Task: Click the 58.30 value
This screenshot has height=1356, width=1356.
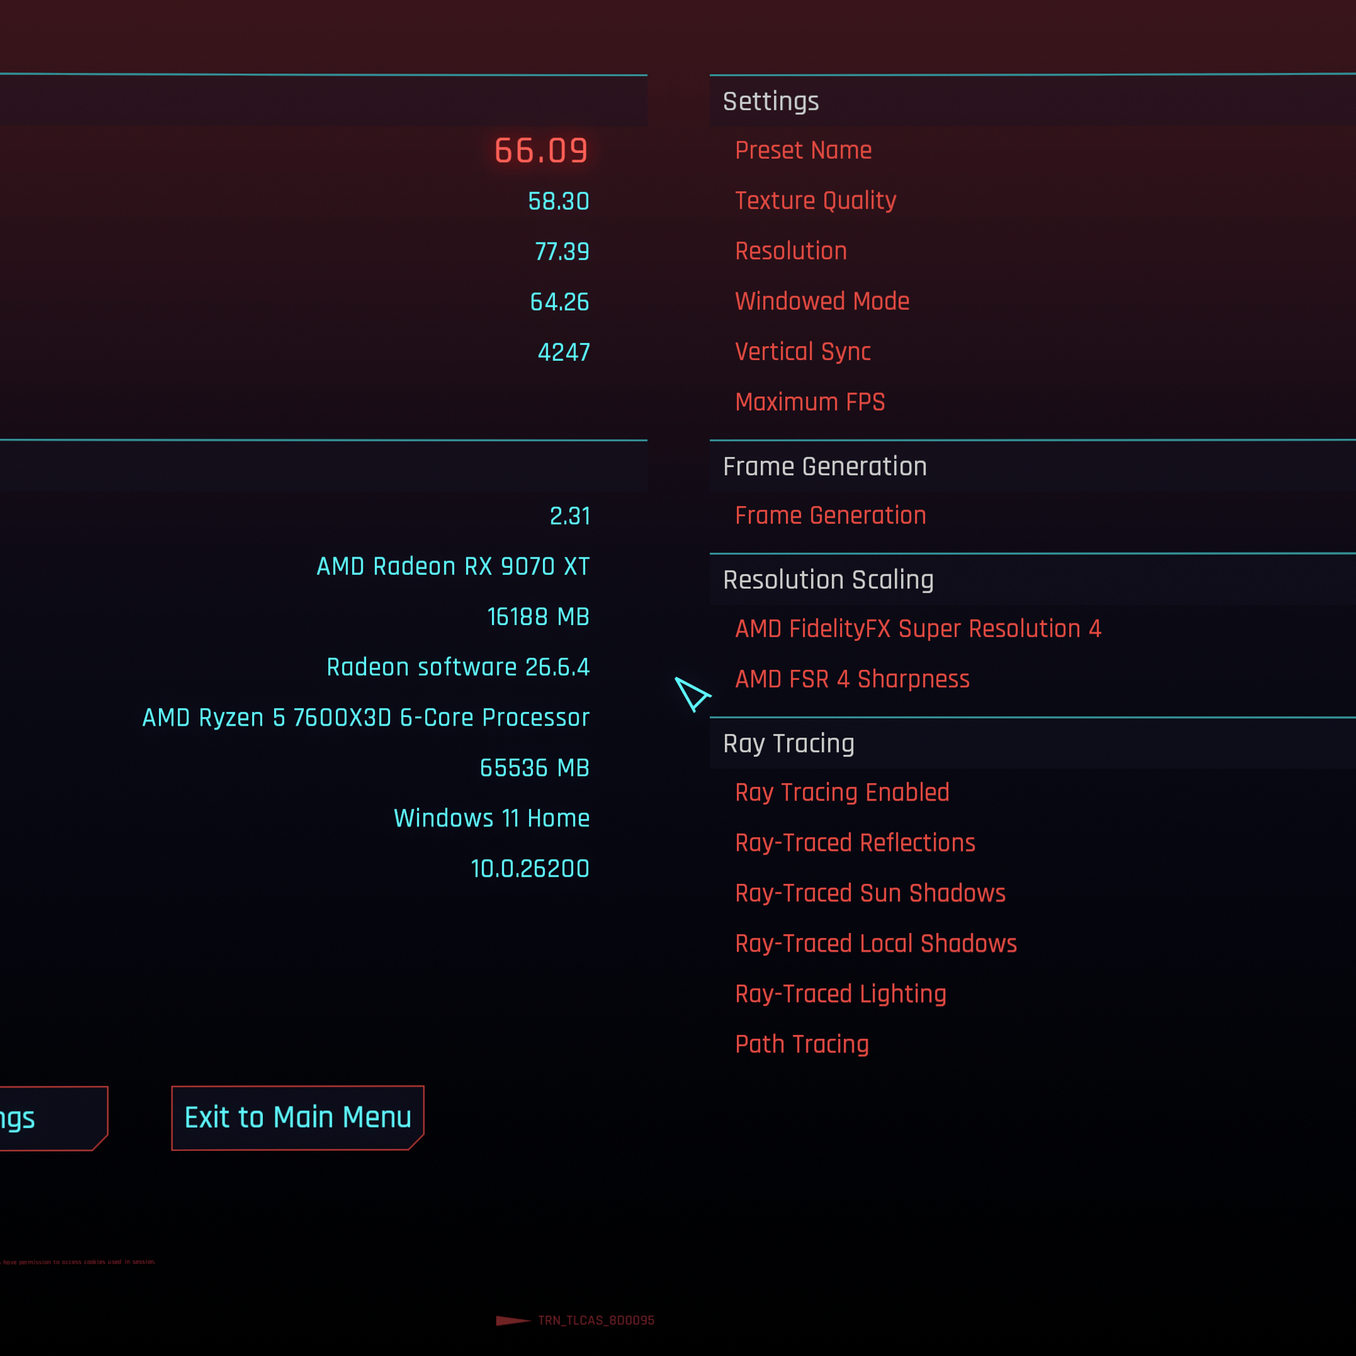Action: coord(559,201)
